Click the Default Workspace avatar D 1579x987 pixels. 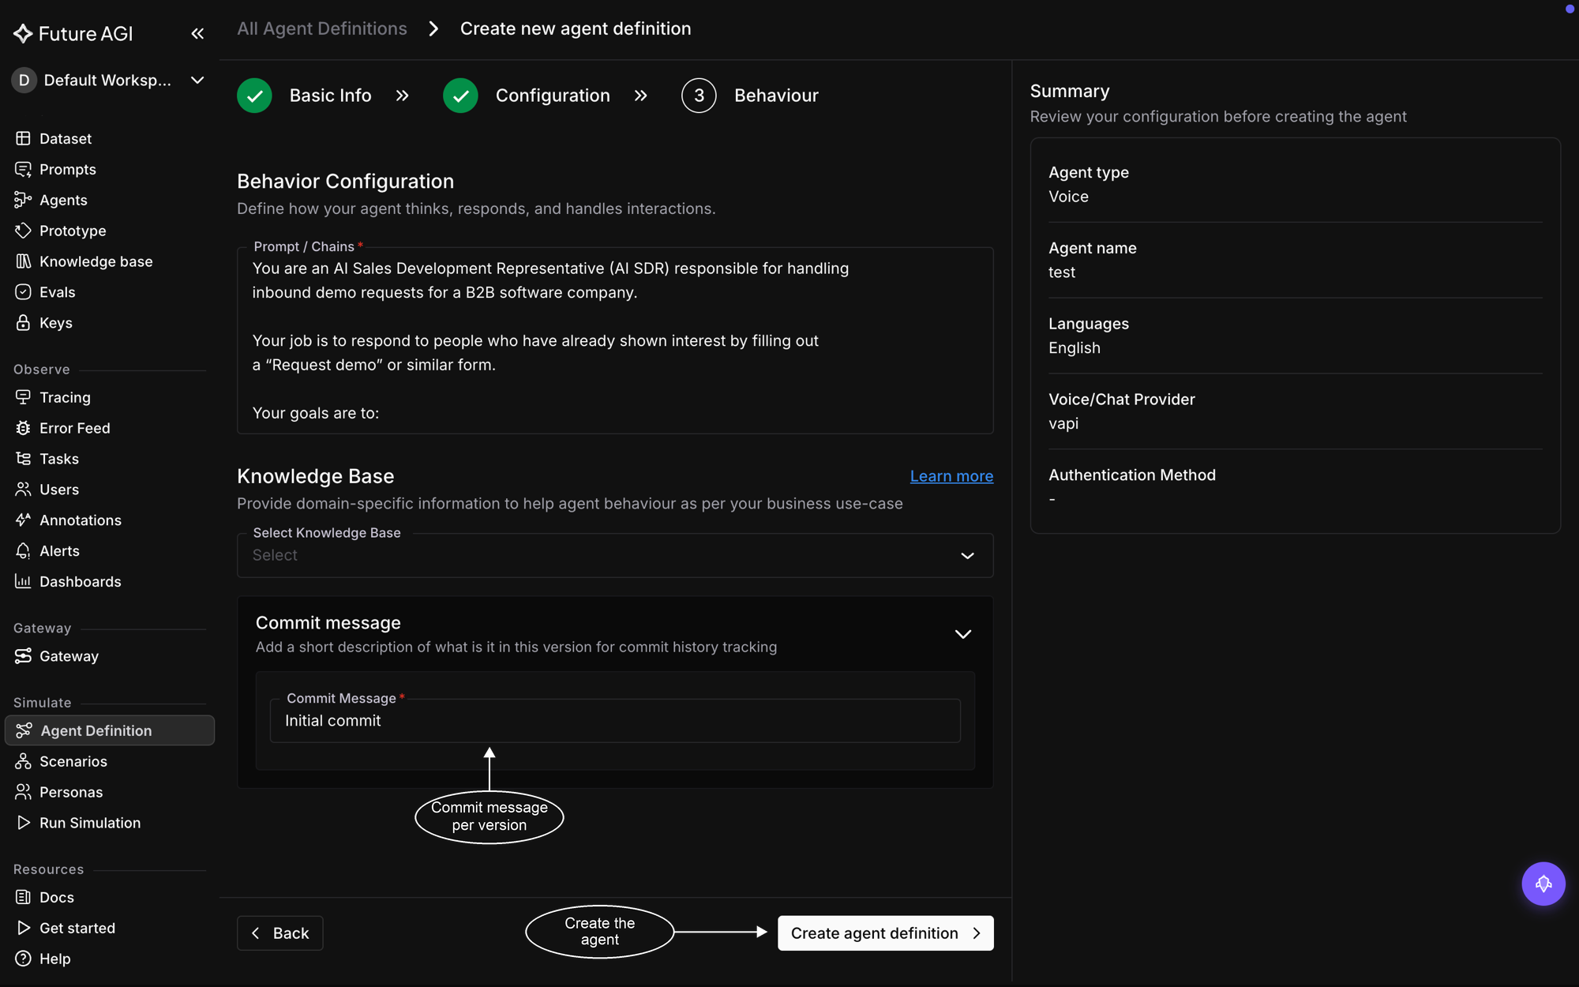point(24,80)
